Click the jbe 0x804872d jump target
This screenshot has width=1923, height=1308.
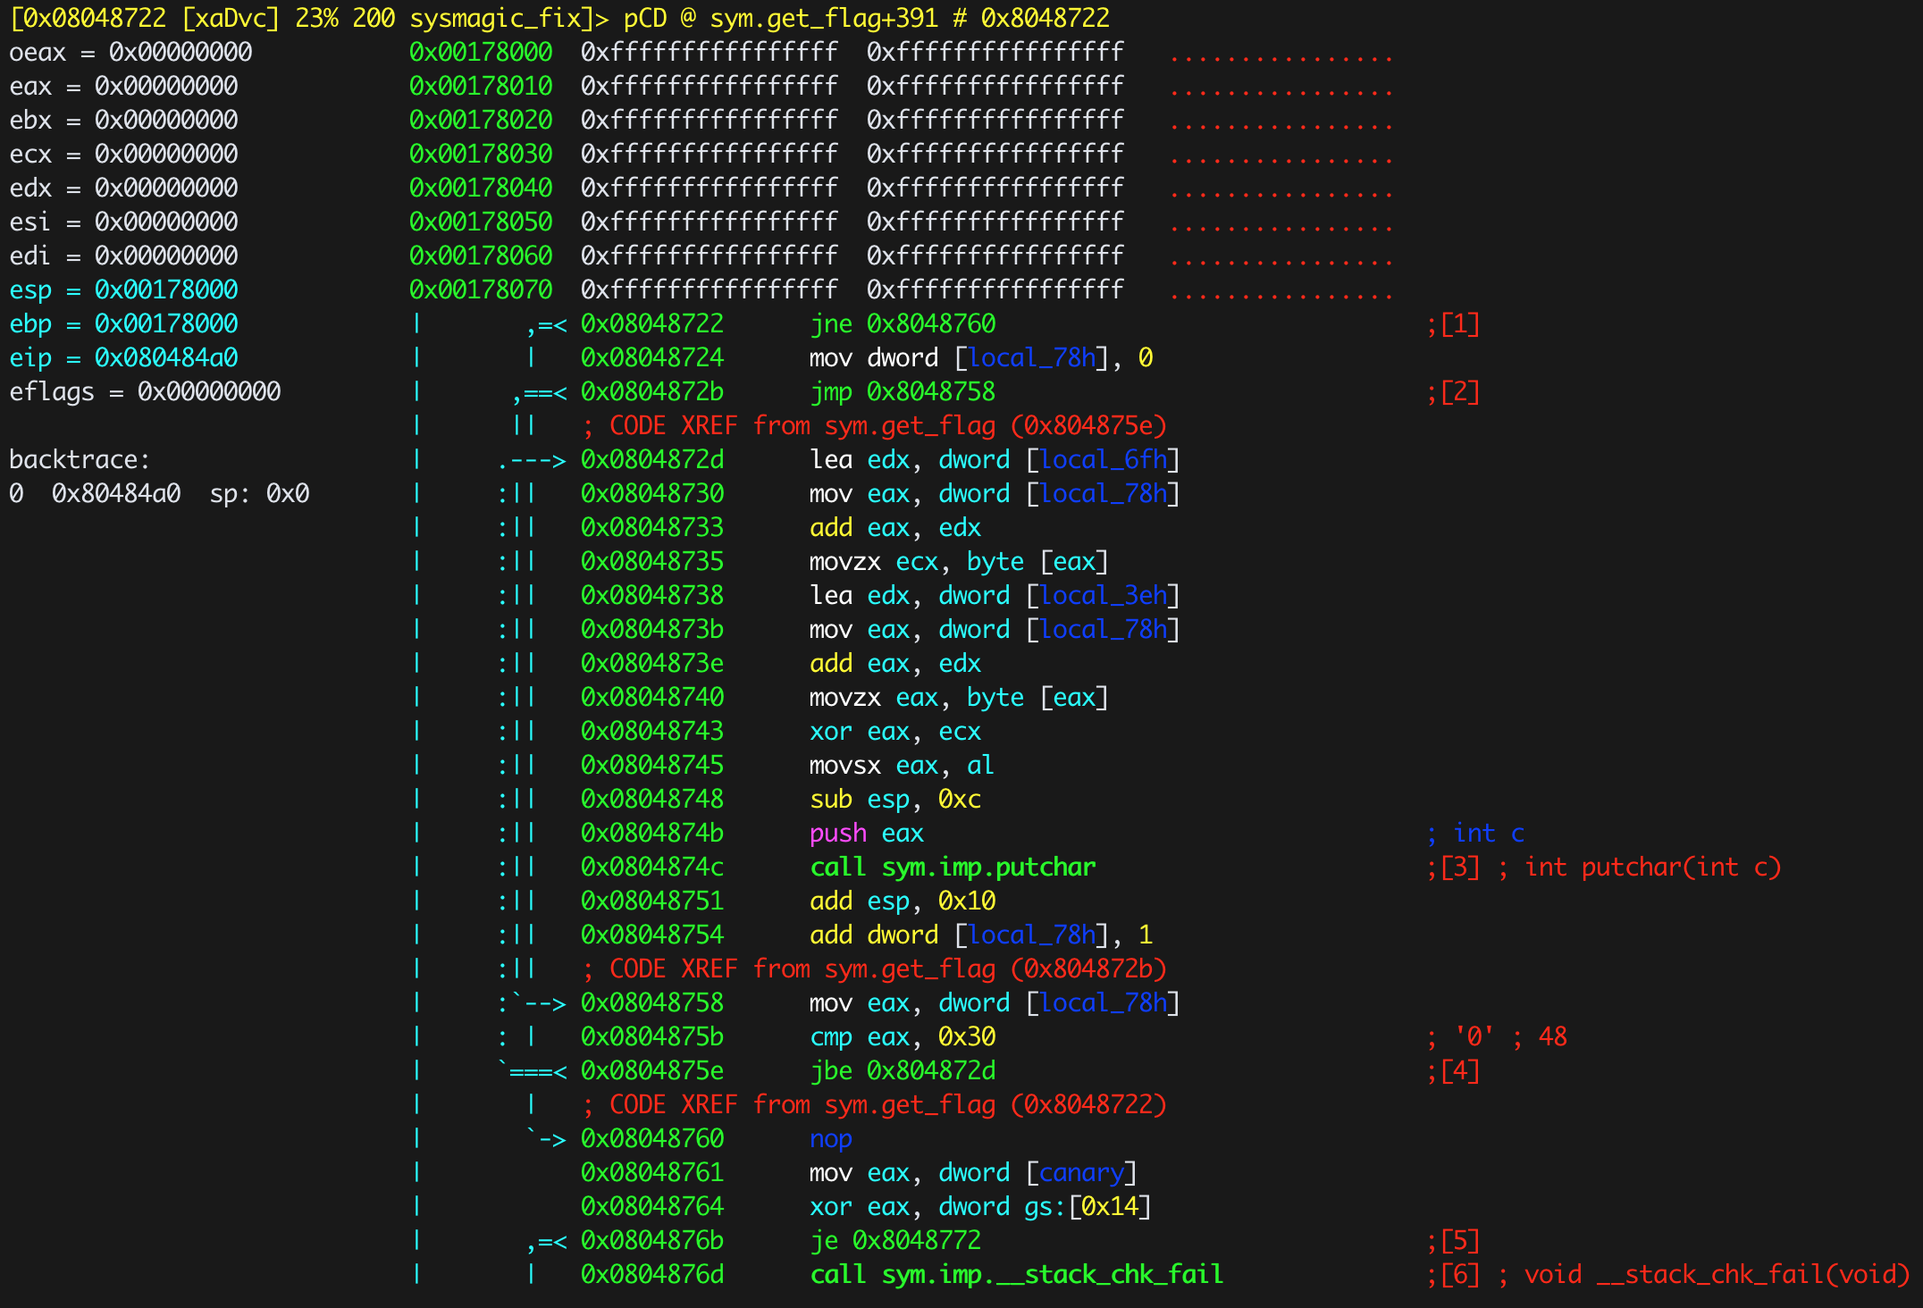[931, 1071]
